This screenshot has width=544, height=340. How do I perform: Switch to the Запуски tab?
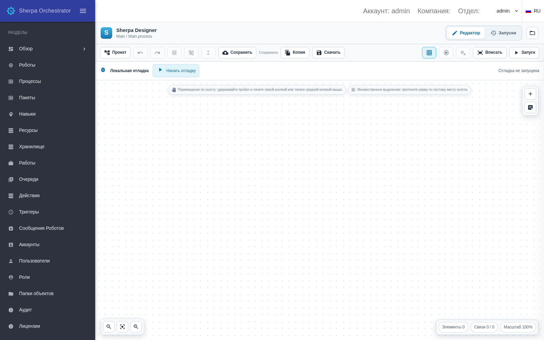503,33
